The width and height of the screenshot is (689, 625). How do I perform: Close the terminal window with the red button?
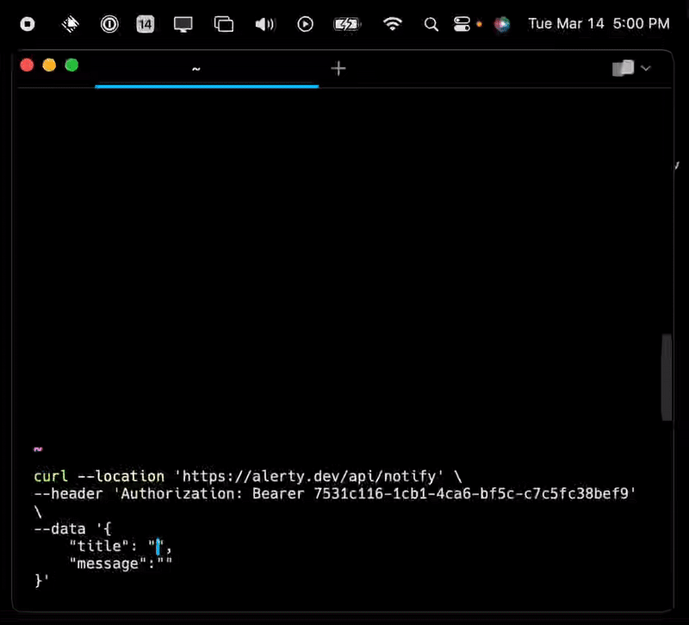[x=27, y=65]
